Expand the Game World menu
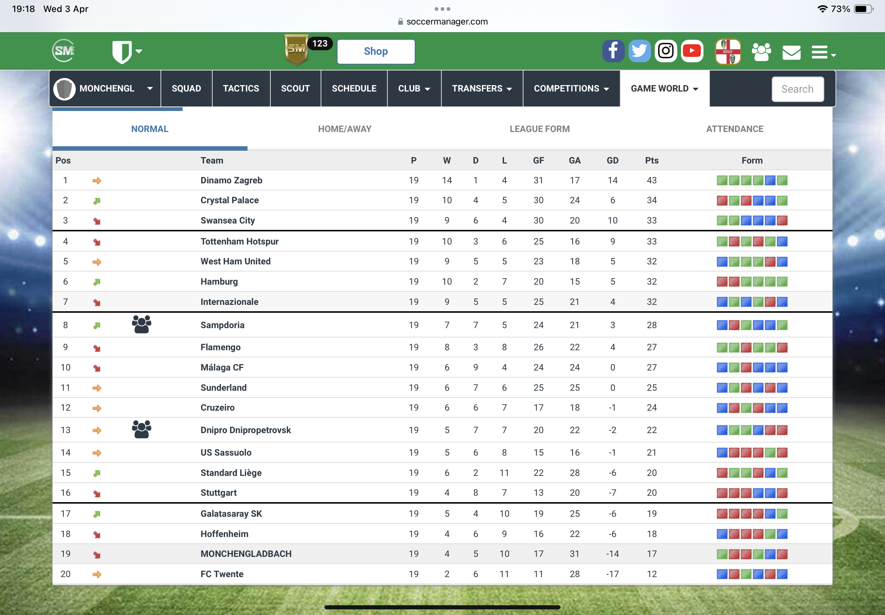This screenshot has width=885, height=615. 664,88
